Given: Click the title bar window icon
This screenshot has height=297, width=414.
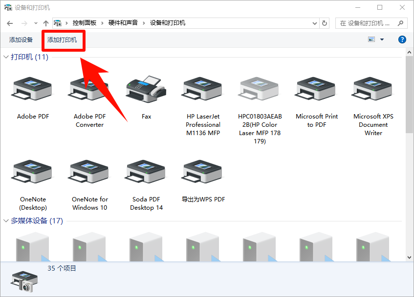Looking at the screenshot, I should [8, 7].
